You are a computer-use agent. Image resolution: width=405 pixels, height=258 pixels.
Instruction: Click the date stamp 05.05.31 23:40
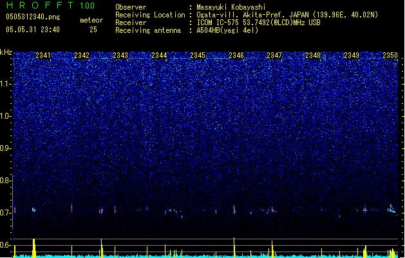coord(33,30)
